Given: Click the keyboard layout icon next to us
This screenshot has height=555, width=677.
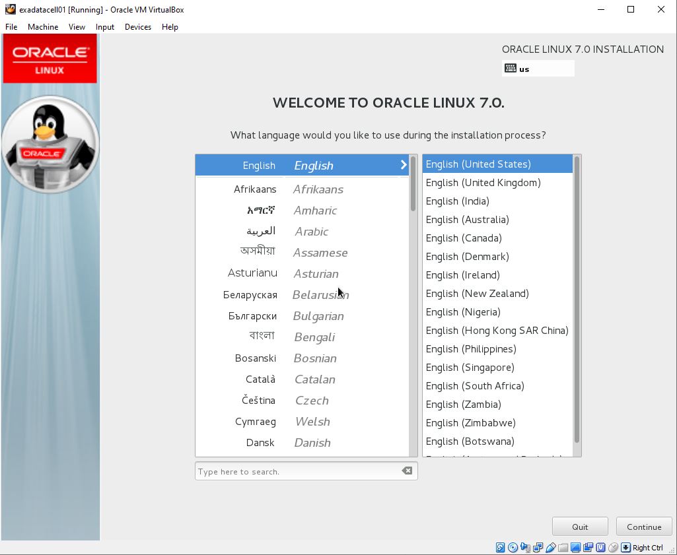Looking at the screenshot, I should point(511,68).
